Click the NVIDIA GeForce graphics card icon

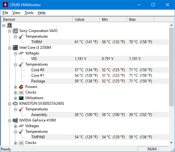15,120
